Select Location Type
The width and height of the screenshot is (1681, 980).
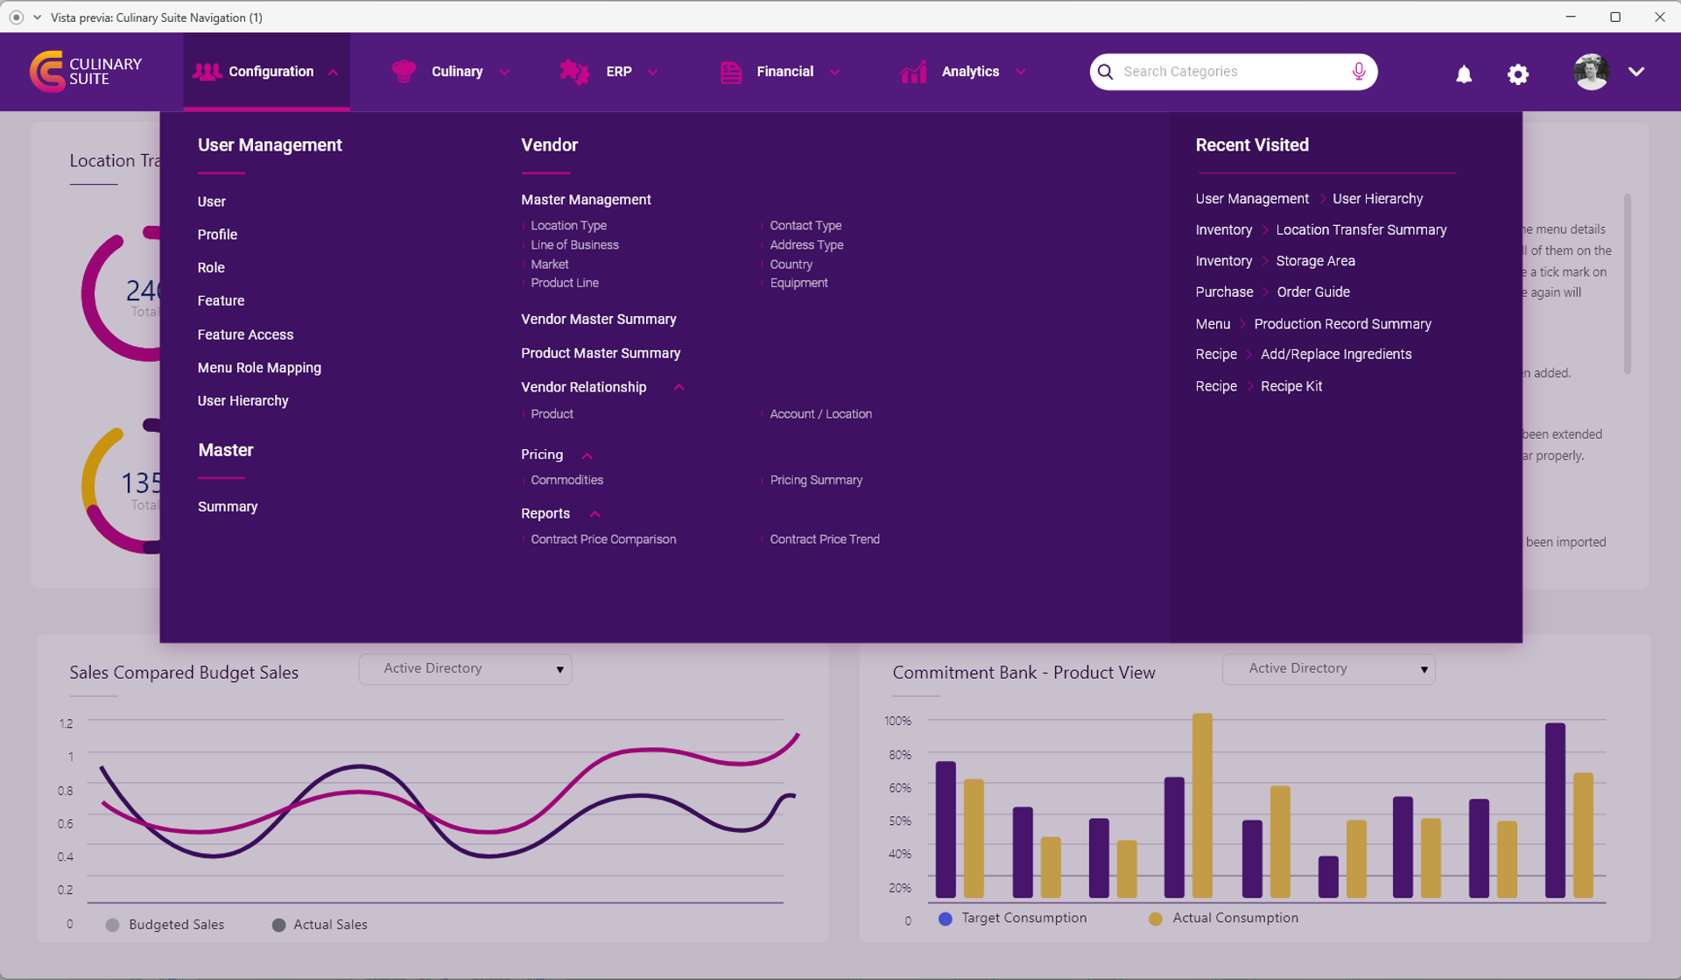point(568,226)
